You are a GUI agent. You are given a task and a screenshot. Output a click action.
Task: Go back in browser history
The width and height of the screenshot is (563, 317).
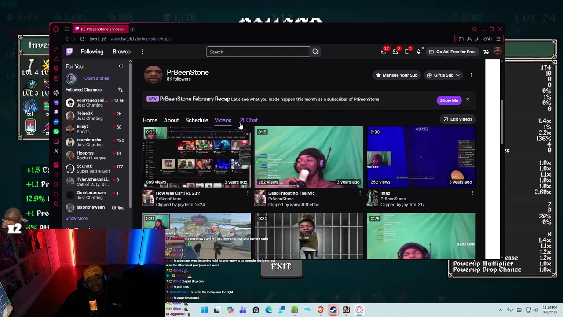pyautogui.click(x=66, y=39)
